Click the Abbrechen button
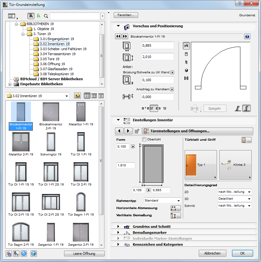 212,253
